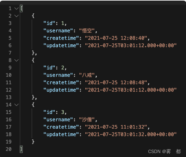The height and width of the screenshot is (157, 186).
Task: Click the id value 1
Action: pos(63,23)
